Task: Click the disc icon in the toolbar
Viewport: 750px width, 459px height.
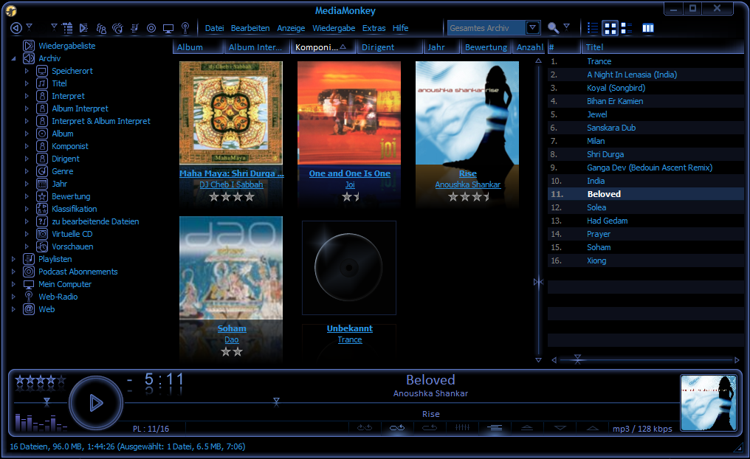Action: (151, 28)
